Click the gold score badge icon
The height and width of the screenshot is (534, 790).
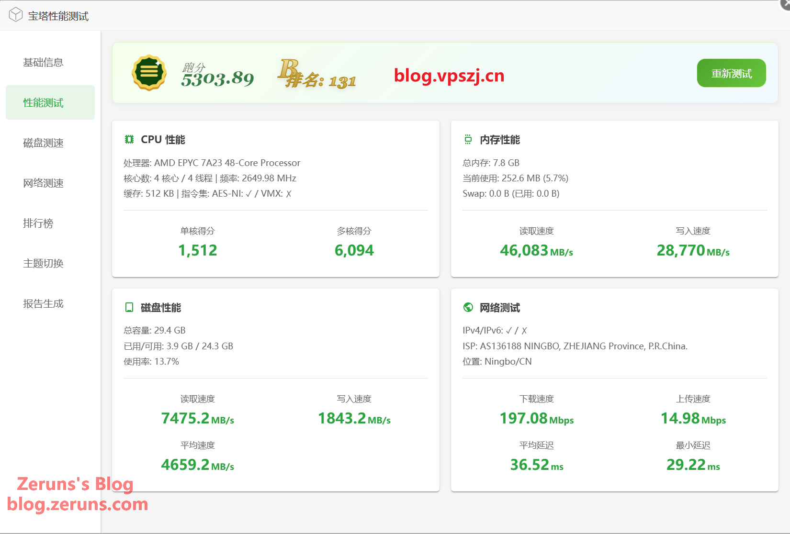149,73
